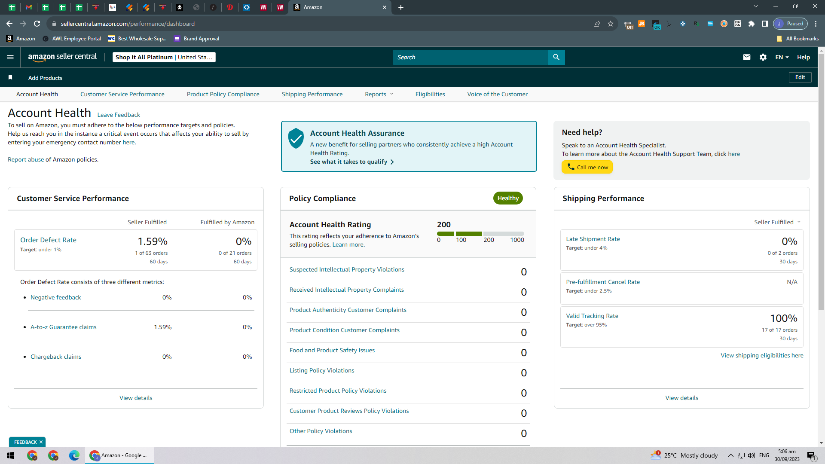Viewport: 825px width, 464px height.
Task: Open the Help link in header
Action: click(x=804, y=57)
